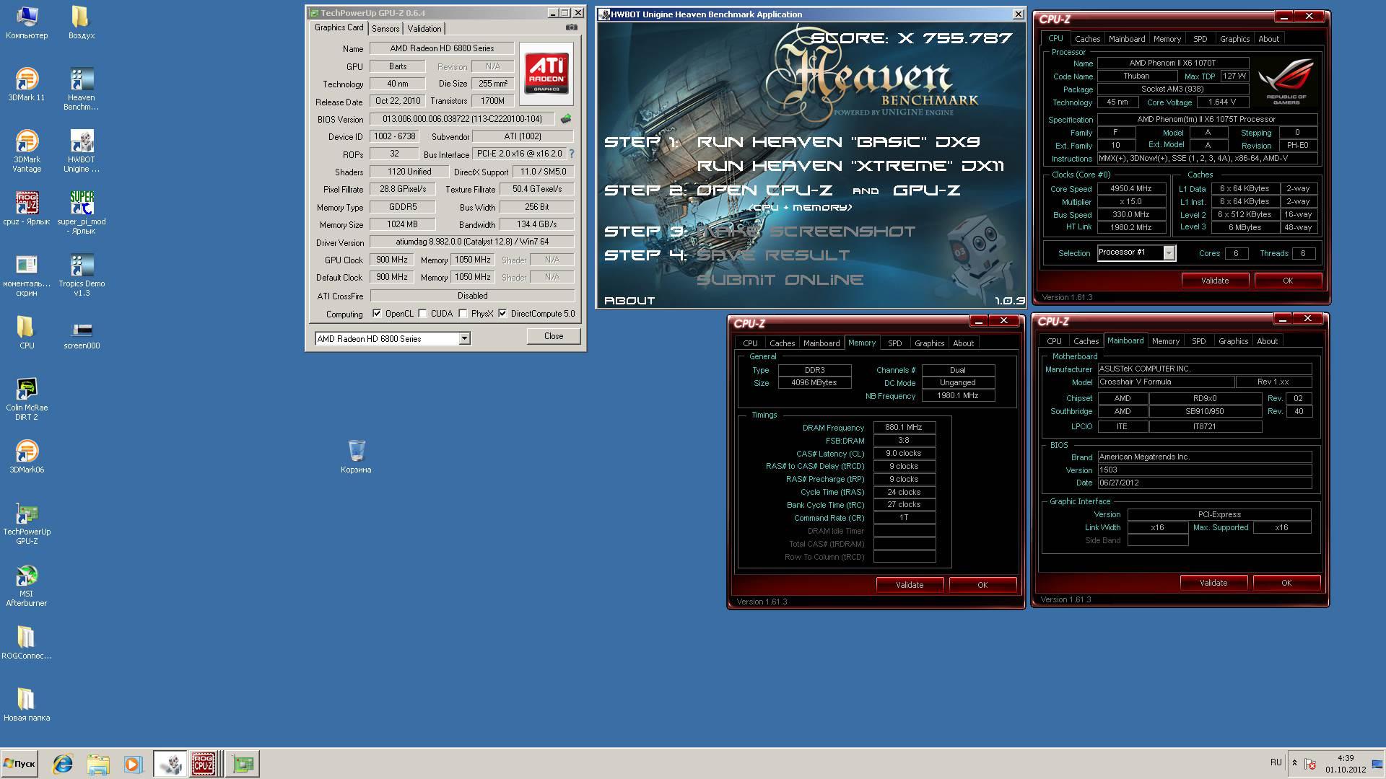Click BIOS save chip icon in GPU-Z

(566, 119)
